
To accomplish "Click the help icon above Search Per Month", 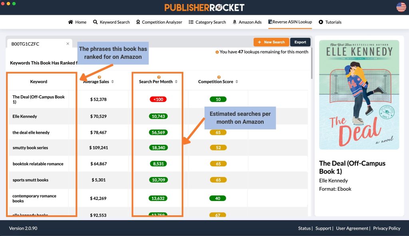I will pos(159,77).
